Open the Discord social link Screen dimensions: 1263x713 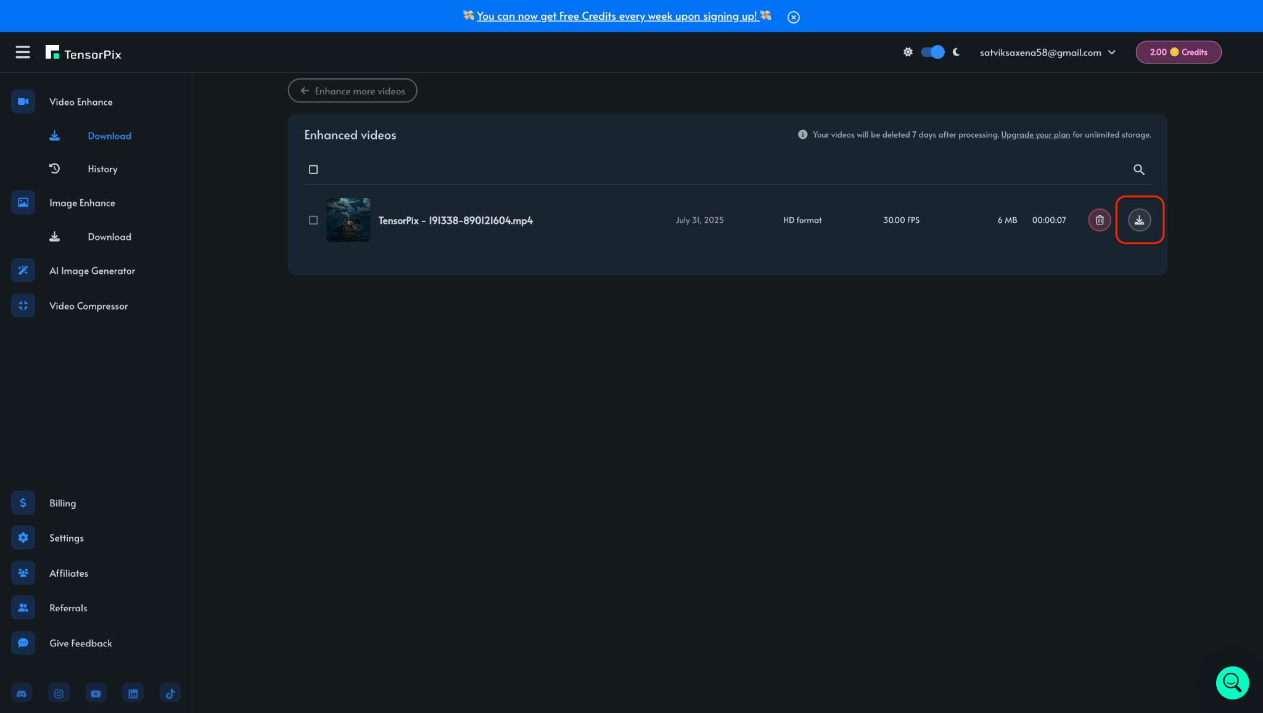pyautogui.click(x=22, y=693)
